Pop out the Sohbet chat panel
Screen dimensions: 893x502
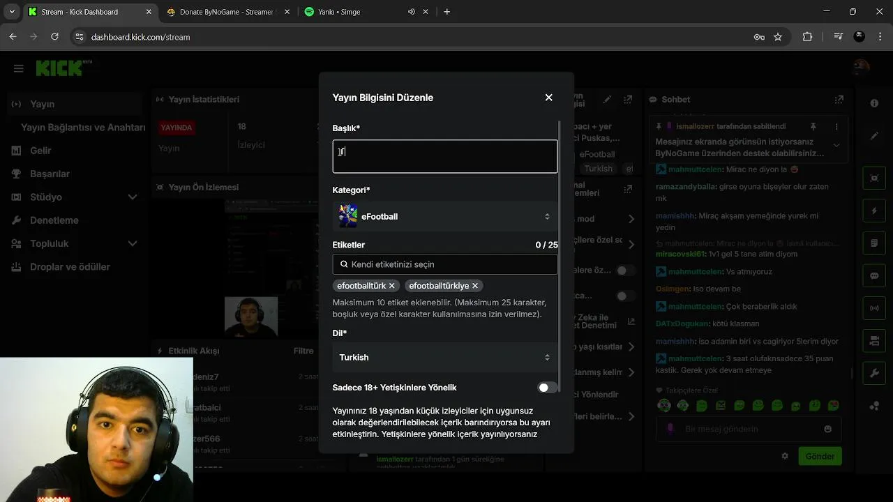coord(839,100)
